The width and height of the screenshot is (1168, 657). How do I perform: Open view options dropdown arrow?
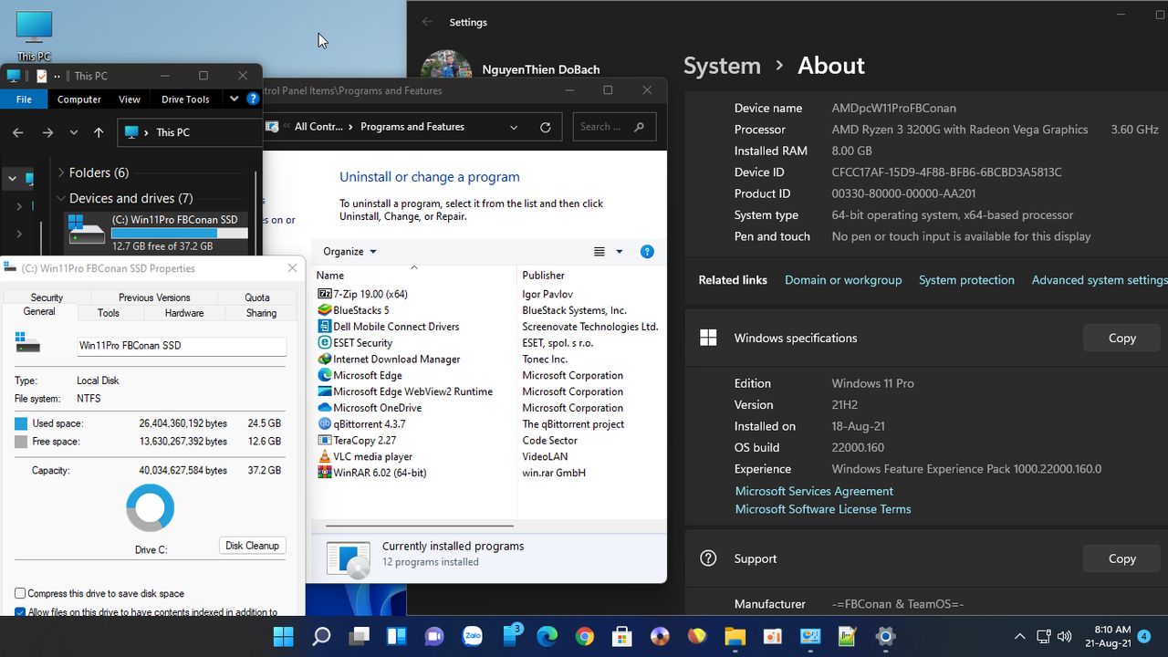pyautogui.click(x=620, y=252)
